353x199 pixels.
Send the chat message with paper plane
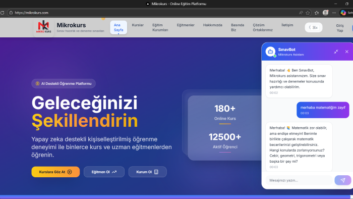pos(342,180)
